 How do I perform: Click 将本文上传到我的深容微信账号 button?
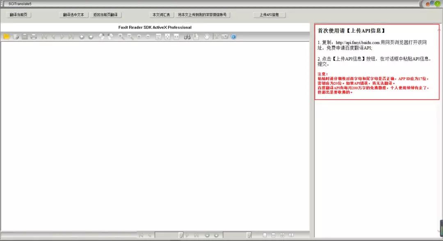tap(202, 15)
